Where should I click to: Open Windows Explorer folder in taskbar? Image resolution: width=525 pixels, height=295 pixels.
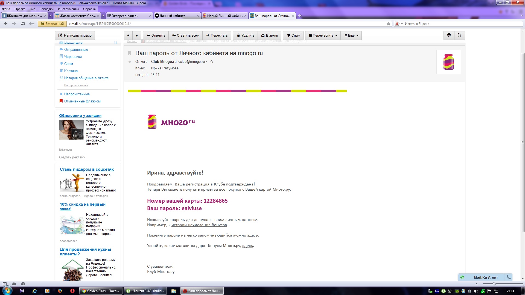tap(173, 291)
